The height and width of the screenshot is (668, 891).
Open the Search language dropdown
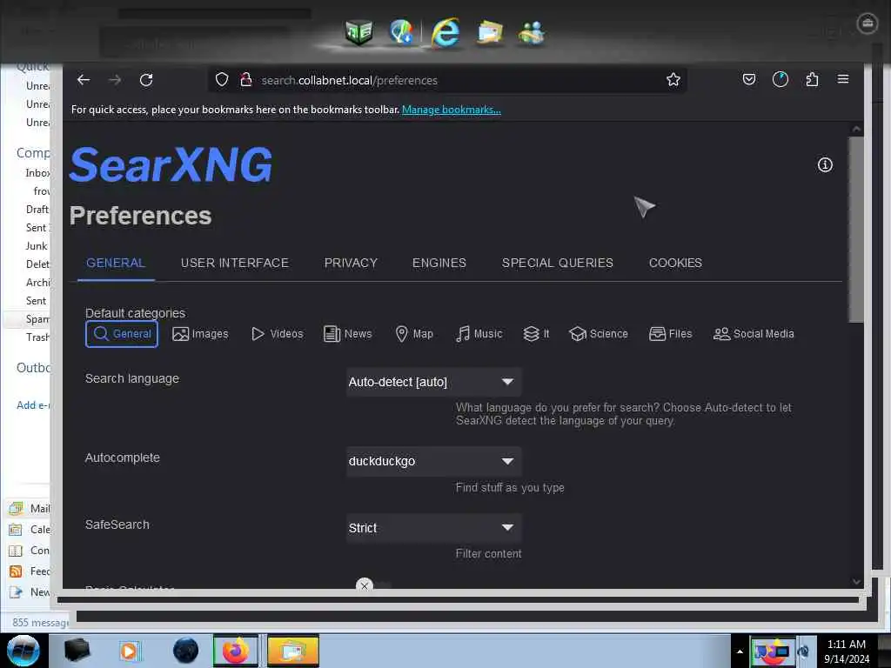click(x=433, y=383)
